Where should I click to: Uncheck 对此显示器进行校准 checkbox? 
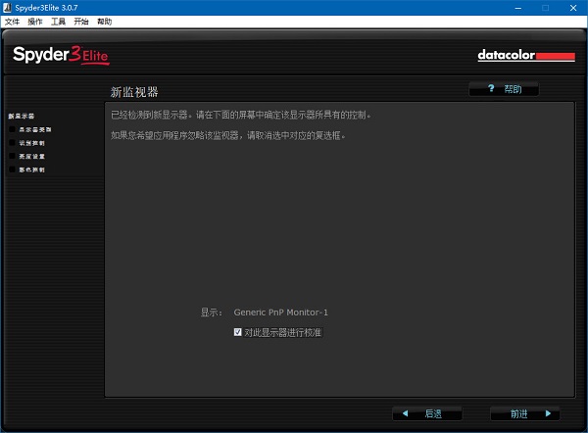(238, 332)
